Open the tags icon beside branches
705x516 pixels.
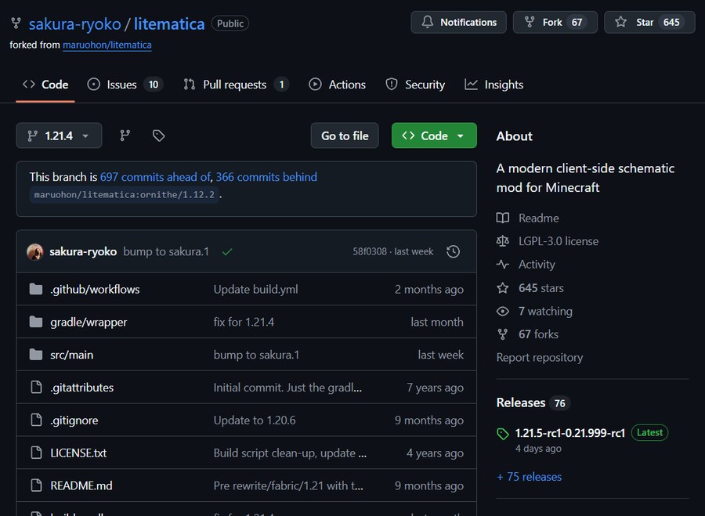[x=158, y=135]
